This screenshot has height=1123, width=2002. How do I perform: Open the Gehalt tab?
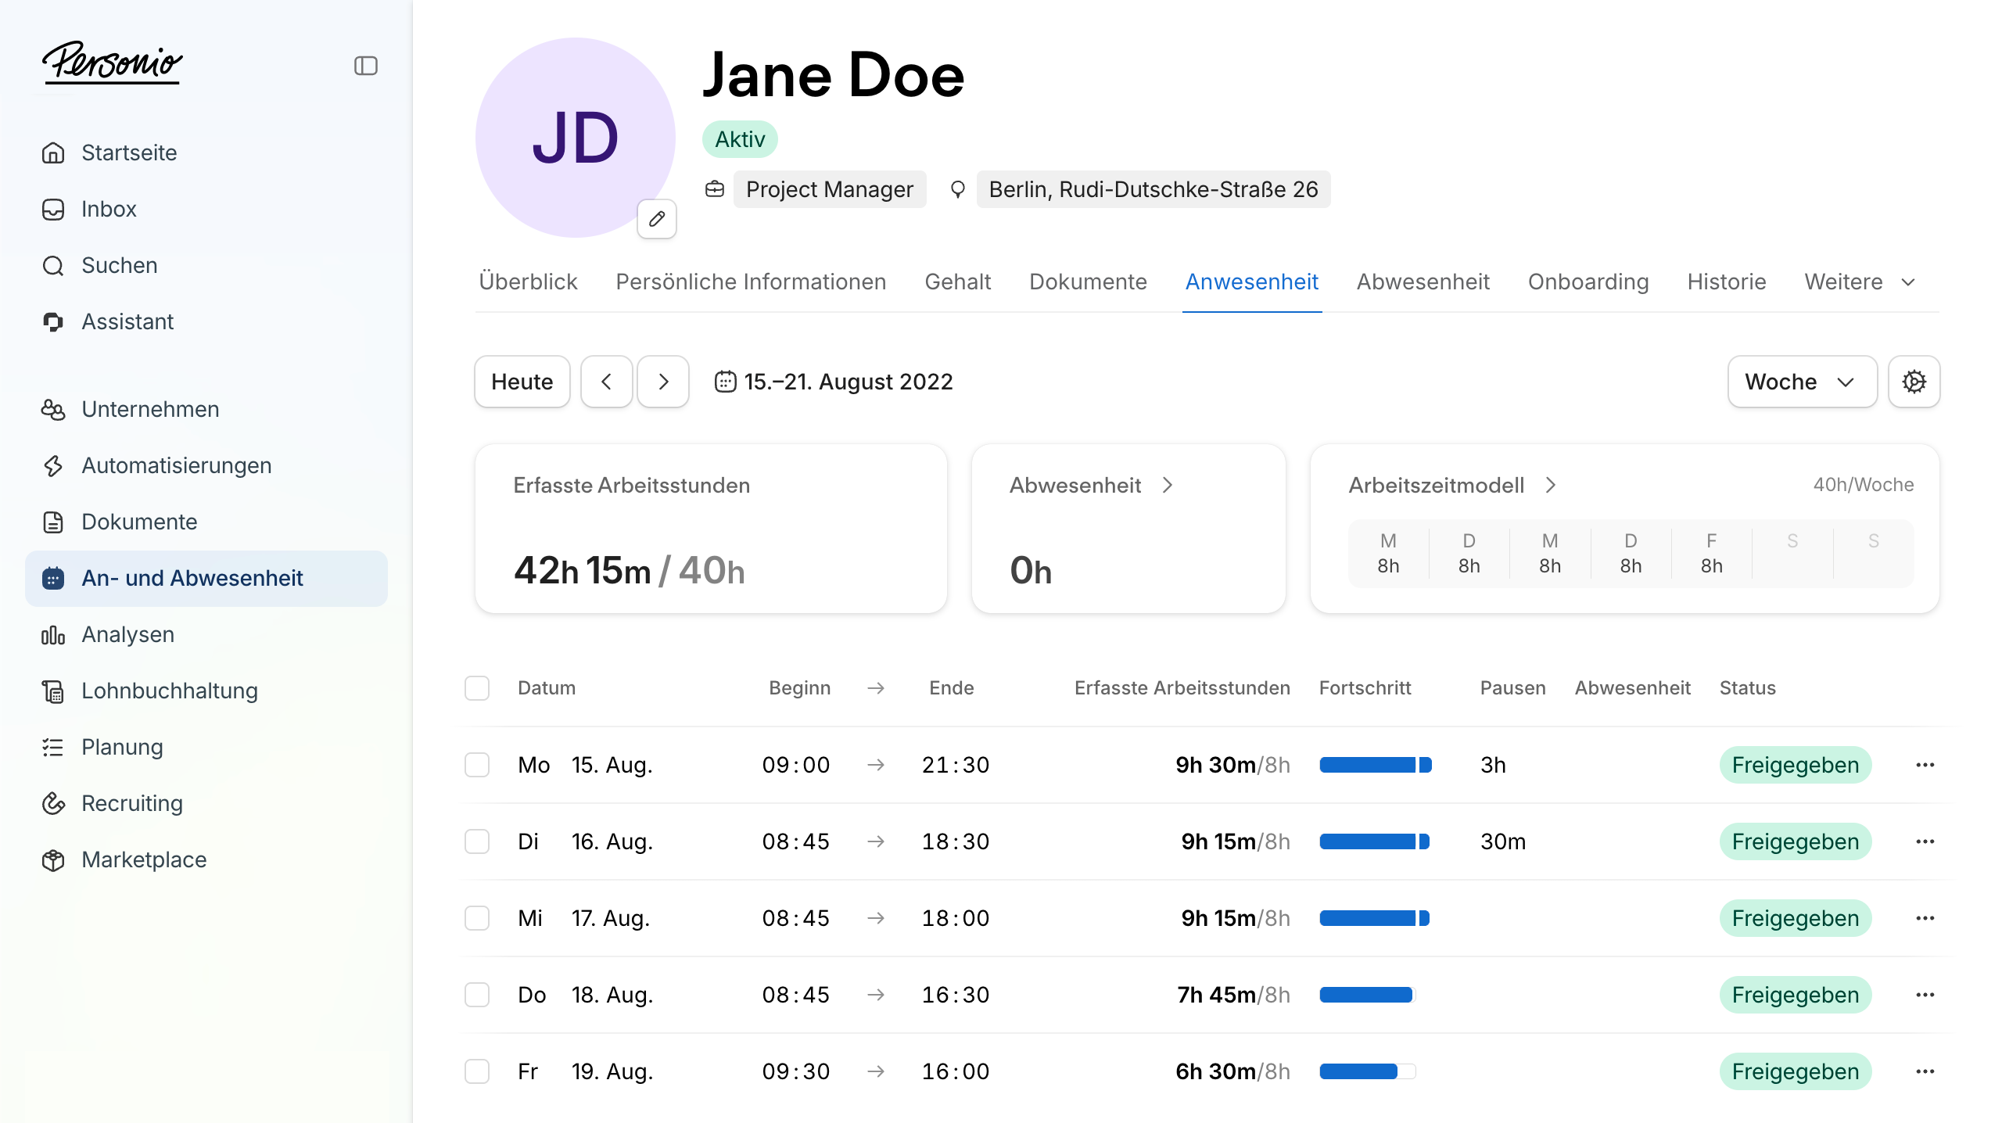pos(957,282)
